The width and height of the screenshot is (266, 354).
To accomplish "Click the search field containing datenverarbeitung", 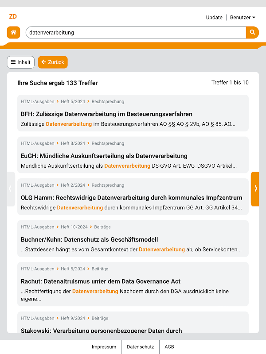I will click(x=136, y=32).
